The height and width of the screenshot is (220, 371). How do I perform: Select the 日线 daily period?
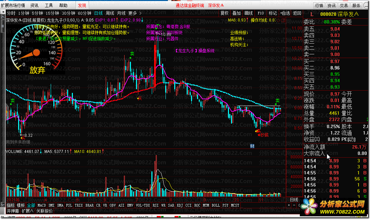click(98, 13)
